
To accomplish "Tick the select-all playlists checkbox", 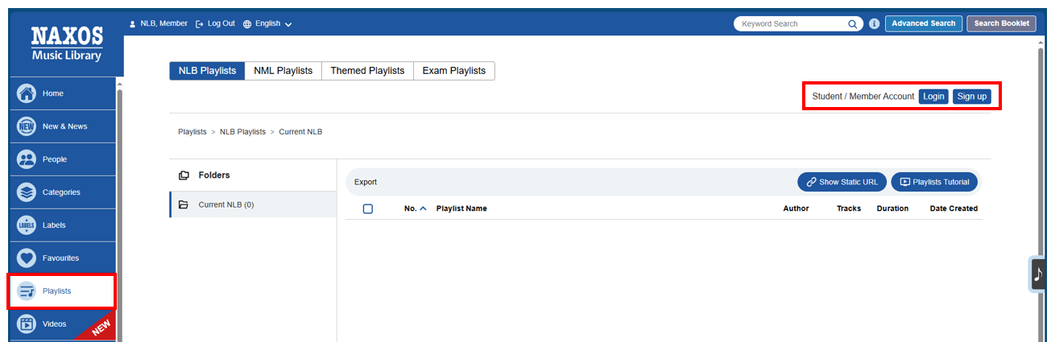I will [368, 208].
